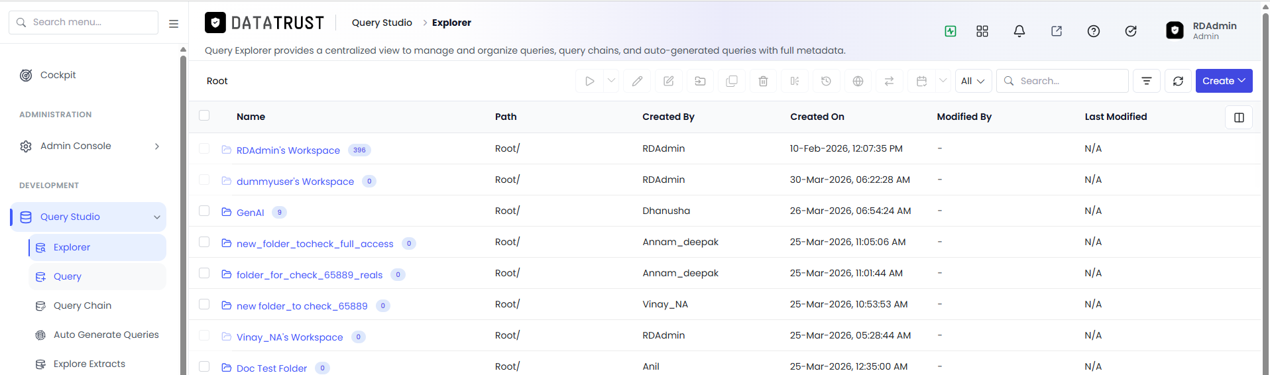
Task: Click the run (play) icon in toolbar
Action: tap(590, 81)
